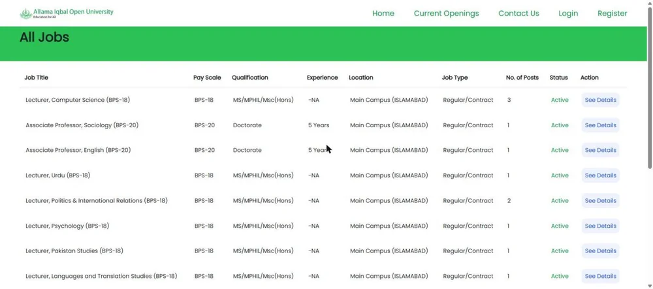Click 'Regular/Contract' in Urdu row
Screen dimensions: 653x289
tap(468, 175)
